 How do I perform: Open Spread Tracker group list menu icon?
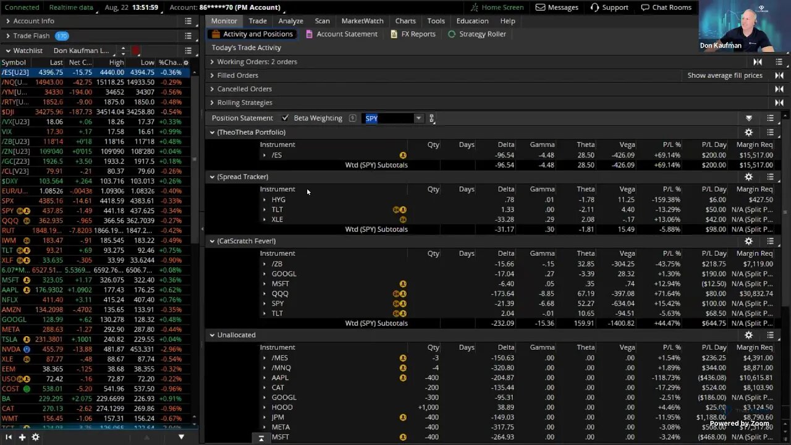[x=770, y=177]
